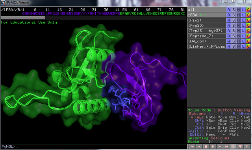Viewport: 252px width, 150px height.
Task: Click the S button in the (Pin1) row
Action: pyautogui.click(x=233, y=20)
